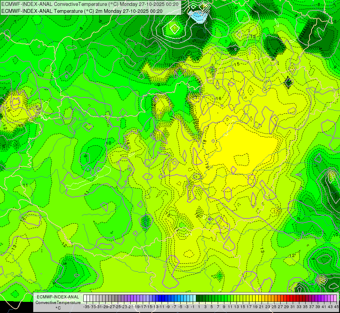Click the '18' contour label beside yellow area

(205, 142)
